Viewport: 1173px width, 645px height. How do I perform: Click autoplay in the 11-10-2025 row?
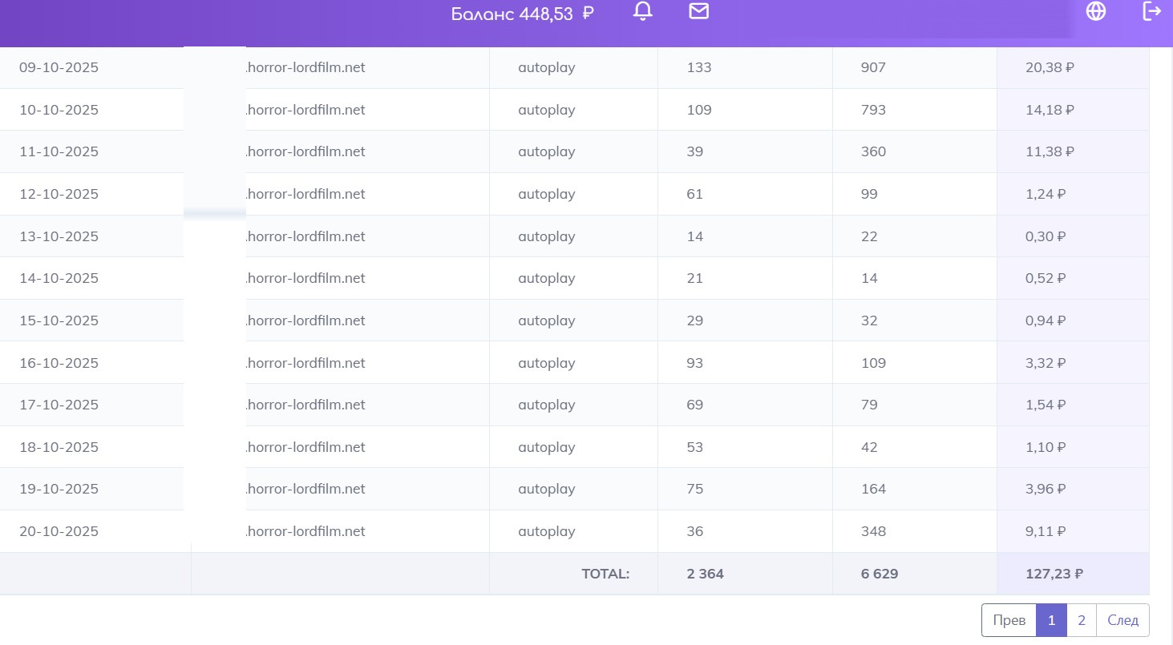pos(547,151)
